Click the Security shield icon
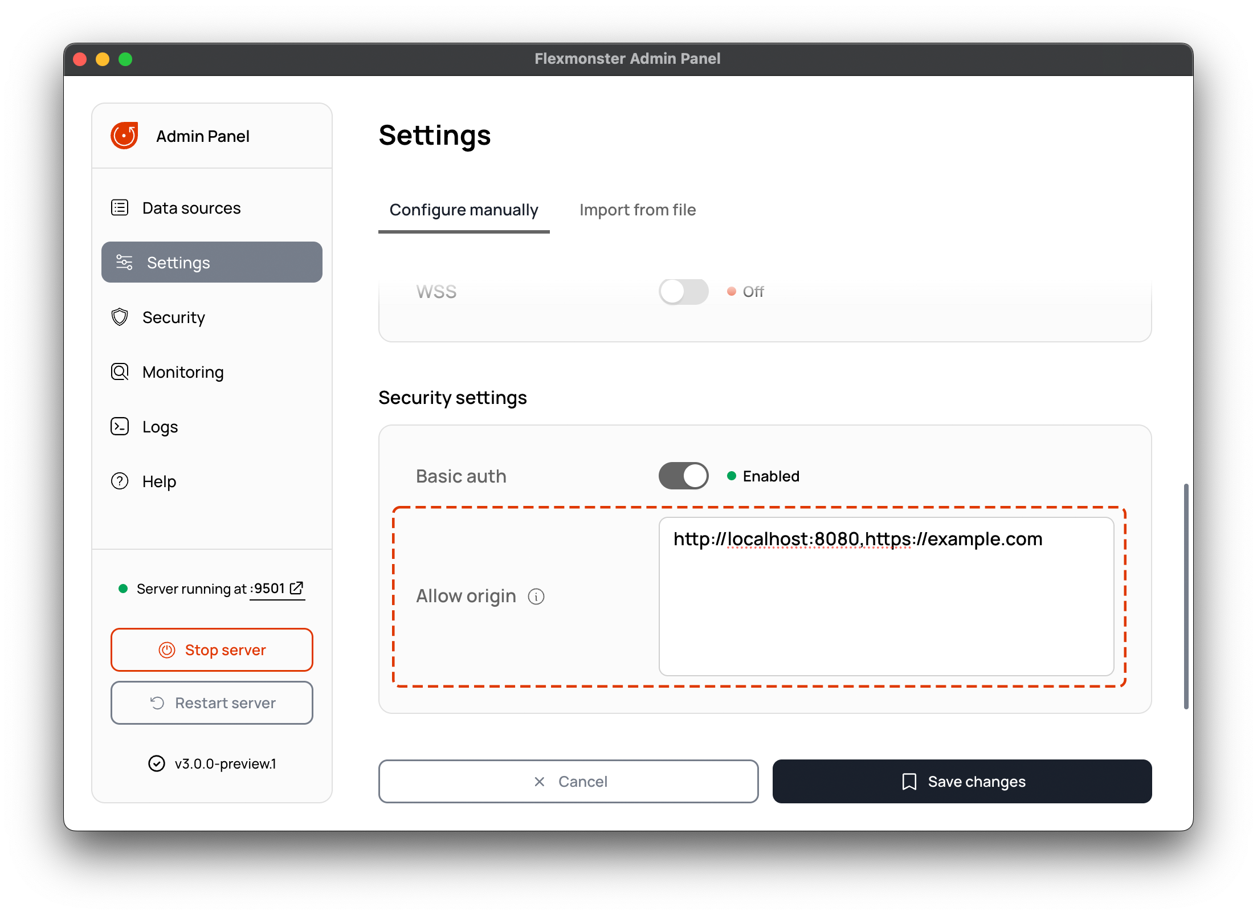 click(120, 317)
